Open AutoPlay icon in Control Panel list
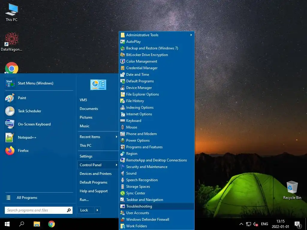307x230 pixels. click(x=123, y=42)
